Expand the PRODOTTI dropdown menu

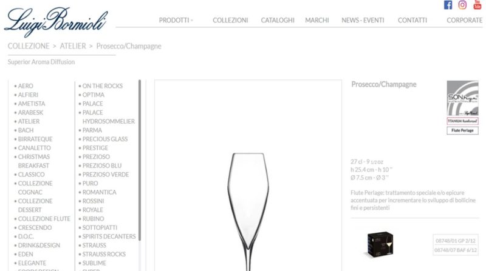click(x=176, y=20)
